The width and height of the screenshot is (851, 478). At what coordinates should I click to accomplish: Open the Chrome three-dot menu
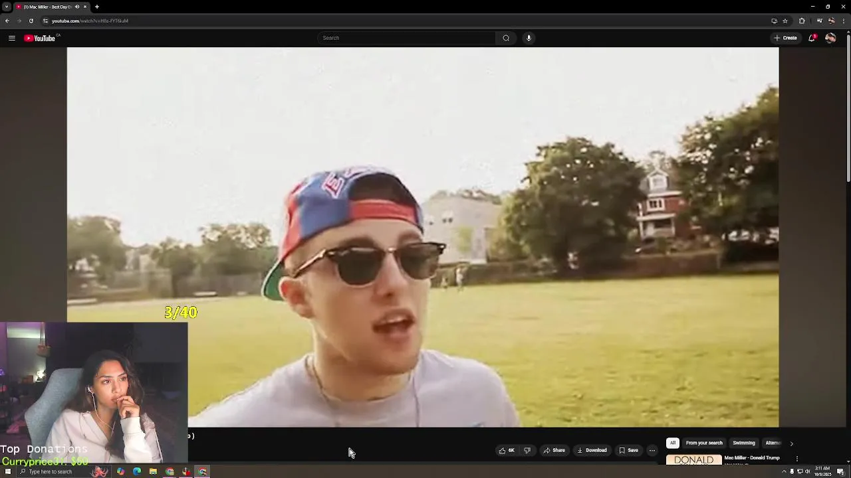pos(843,21)
